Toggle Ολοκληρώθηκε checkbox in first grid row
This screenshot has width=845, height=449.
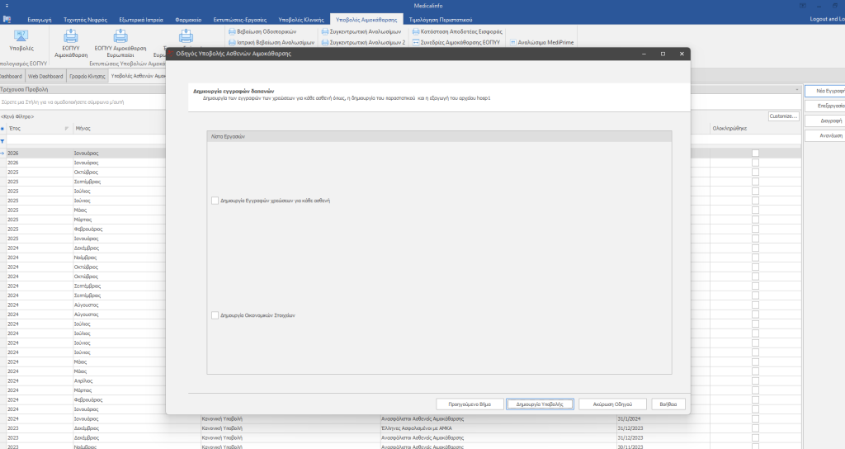[x=755, y=154]
